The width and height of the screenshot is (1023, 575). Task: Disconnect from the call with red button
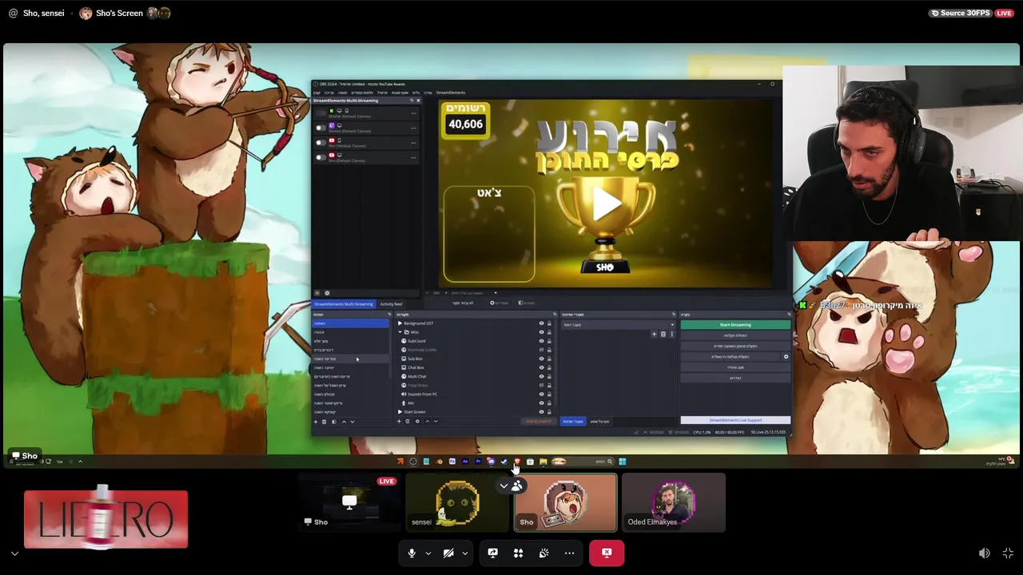(607, 553)
